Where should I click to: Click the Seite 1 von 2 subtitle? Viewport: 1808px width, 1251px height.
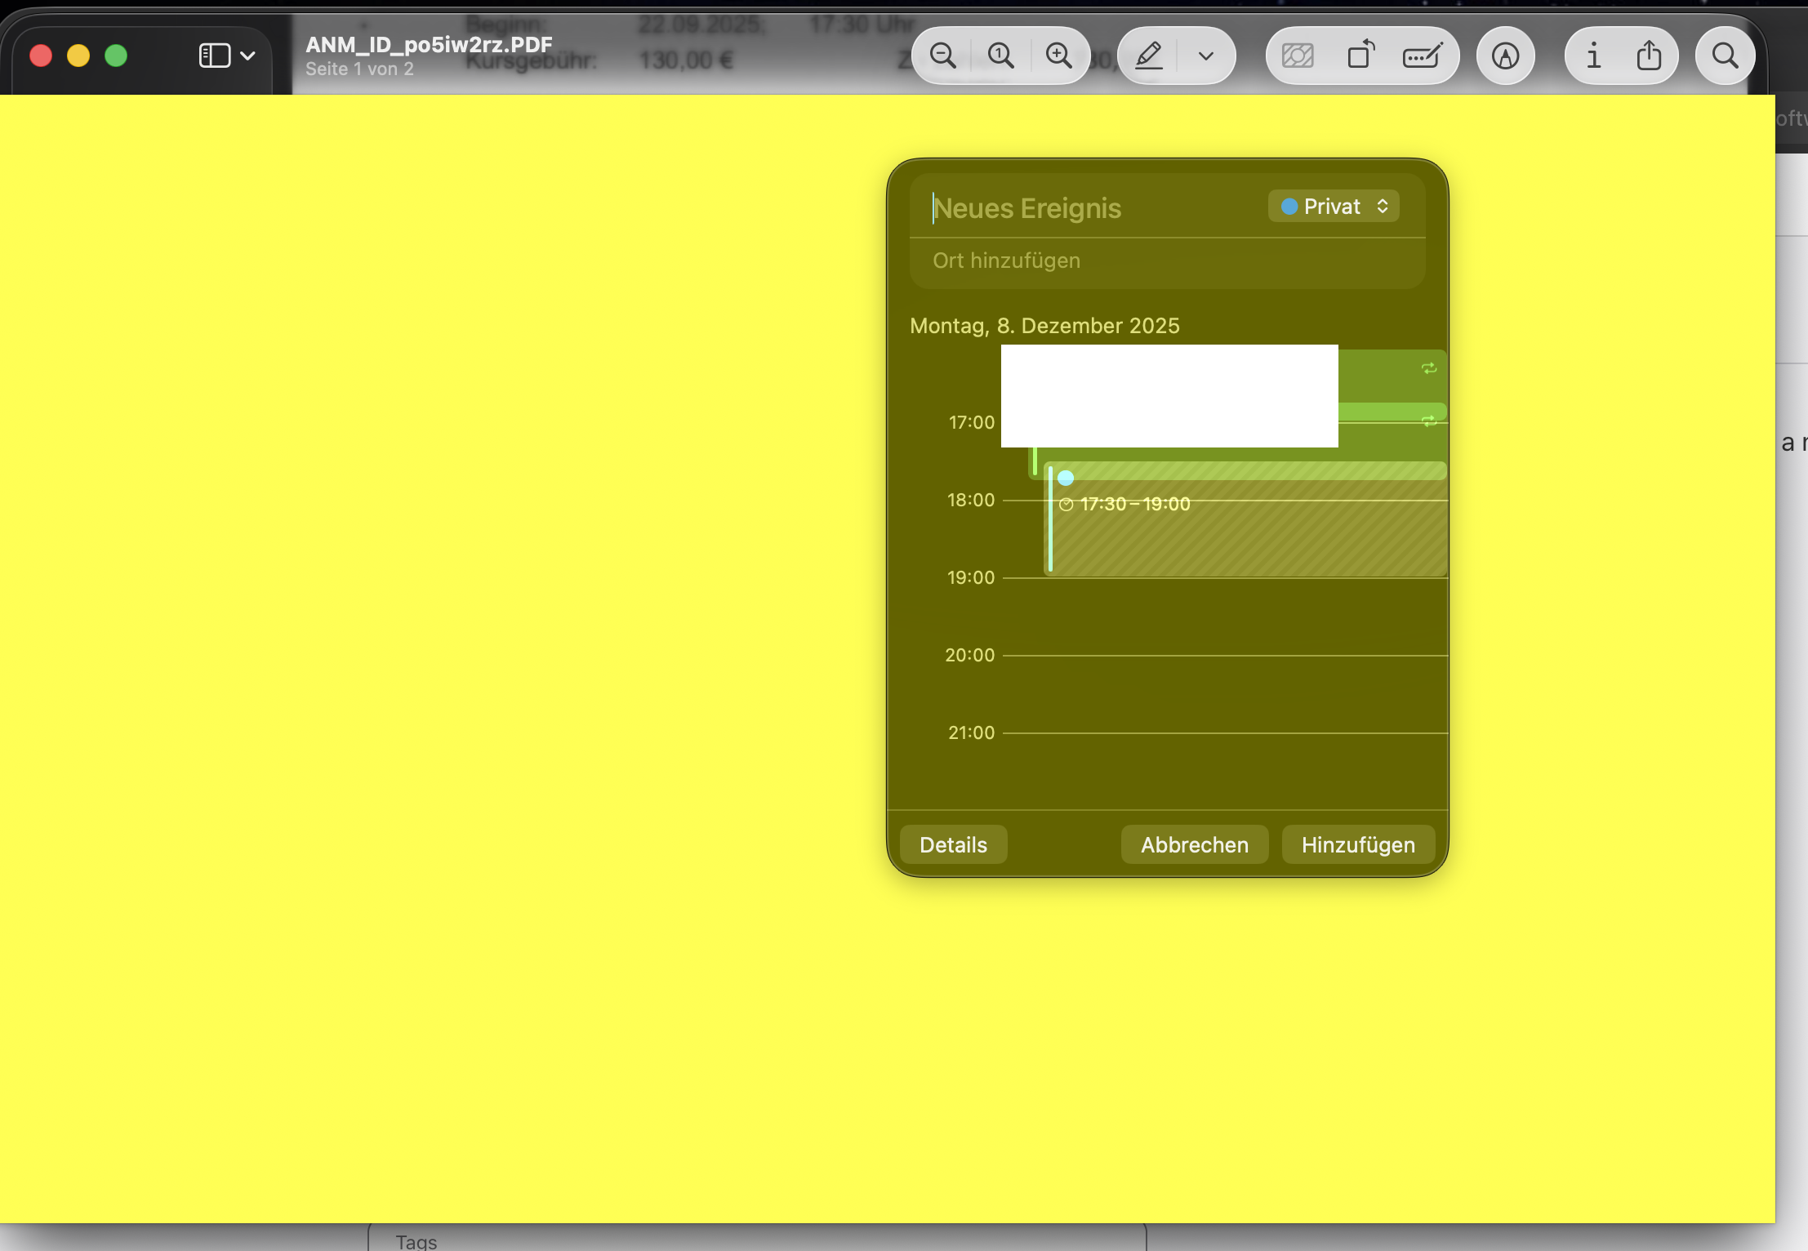pos(359,69)
